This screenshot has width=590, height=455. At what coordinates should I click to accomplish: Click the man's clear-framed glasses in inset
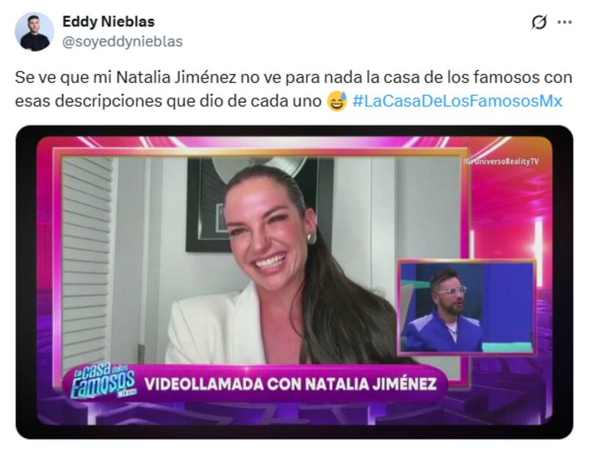tap(452, 291)
